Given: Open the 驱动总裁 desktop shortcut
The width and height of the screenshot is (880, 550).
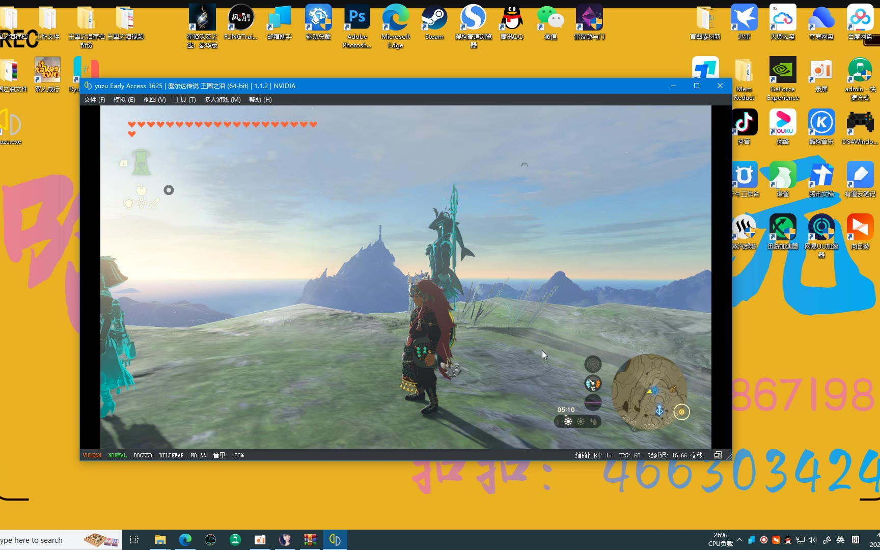Looking at the screenshot, I should point(318,22).
